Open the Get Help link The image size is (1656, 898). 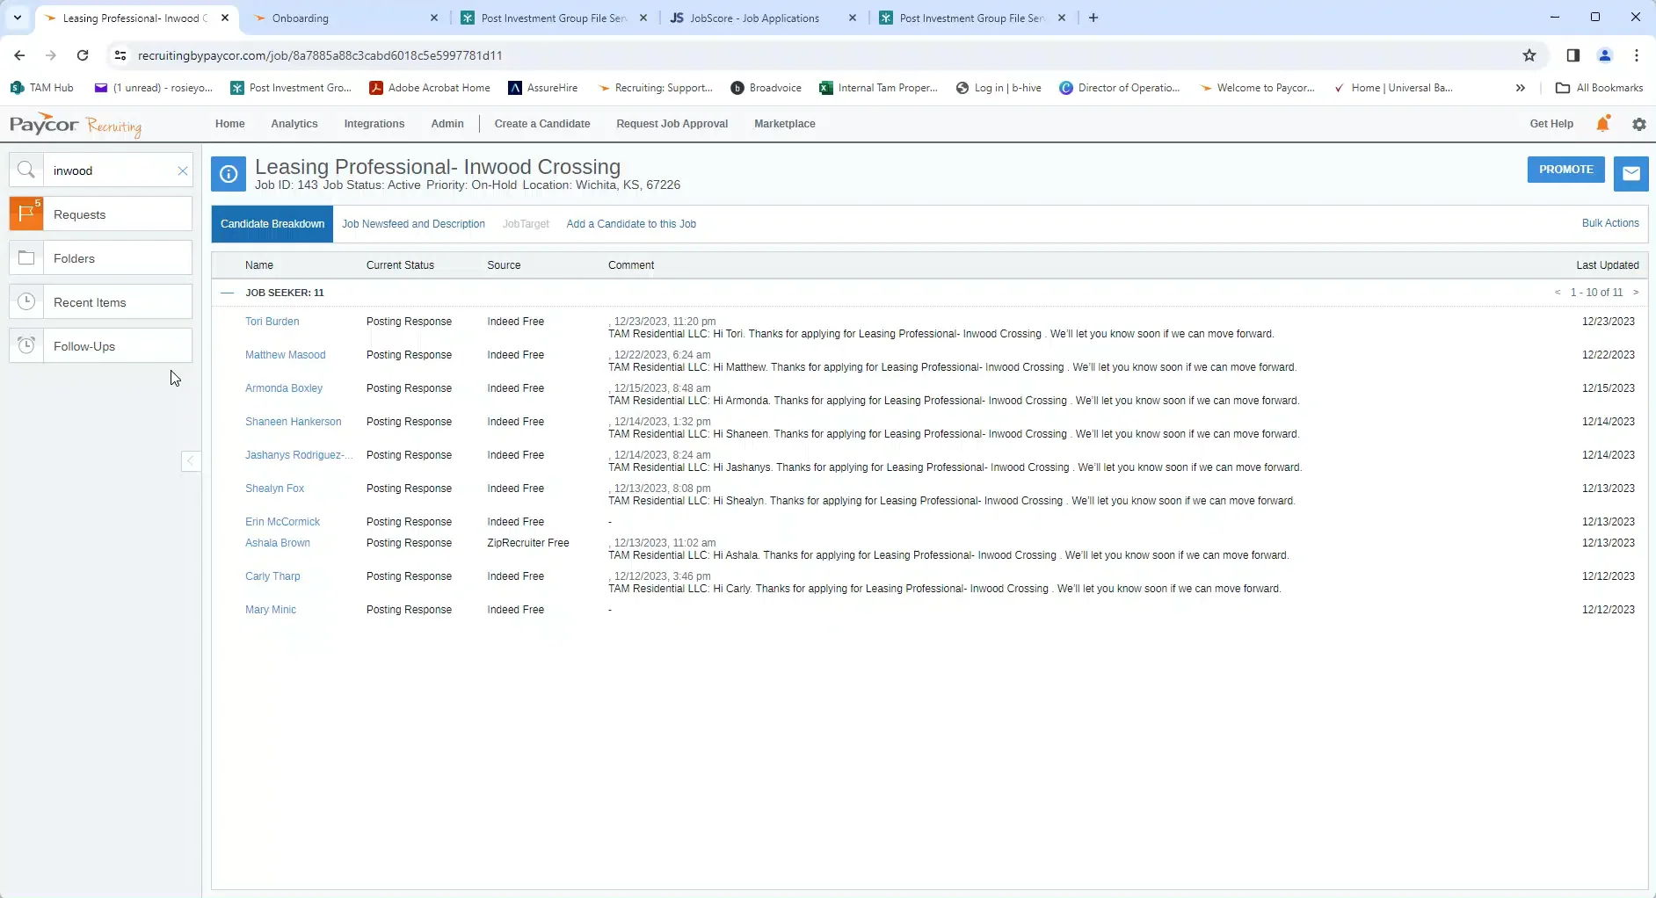1551,124
